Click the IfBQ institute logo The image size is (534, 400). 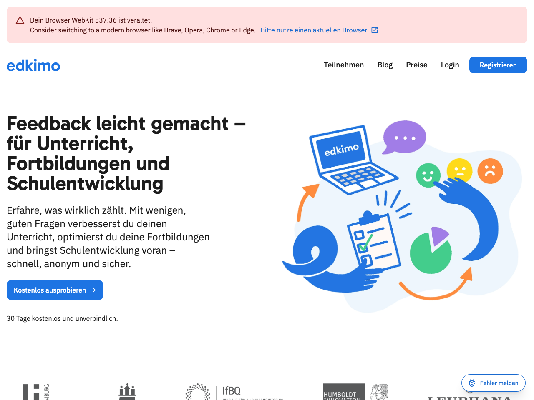[234, 392]
